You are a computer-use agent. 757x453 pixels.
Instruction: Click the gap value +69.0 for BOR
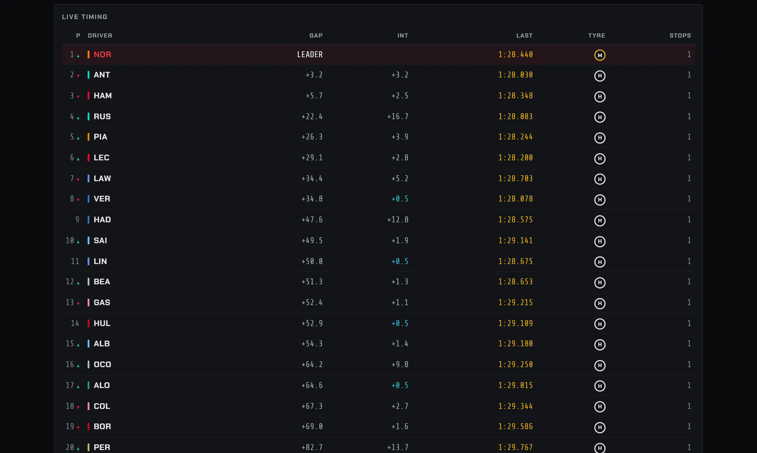tap(312, 427)
